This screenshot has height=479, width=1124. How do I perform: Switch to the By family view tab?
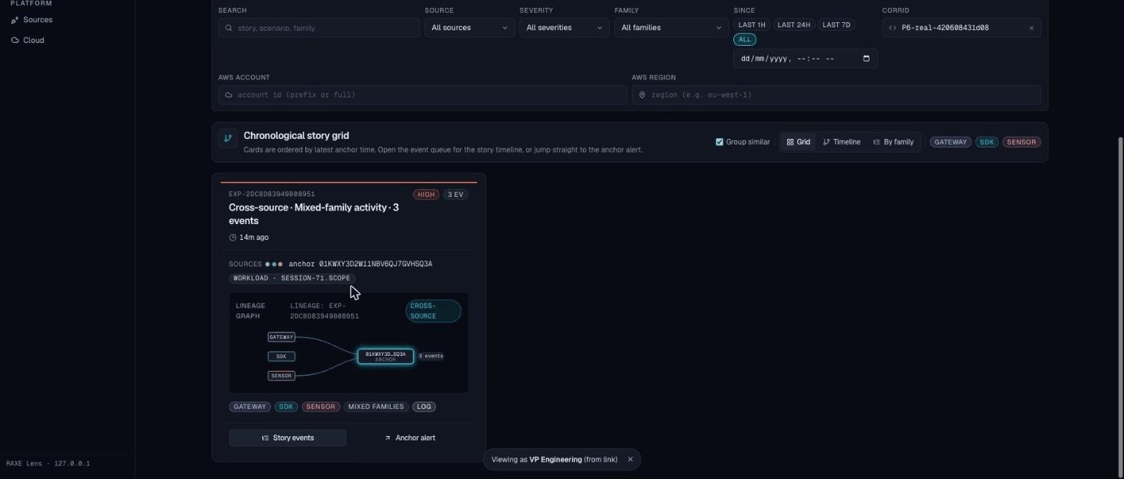(x=893, y=142)
